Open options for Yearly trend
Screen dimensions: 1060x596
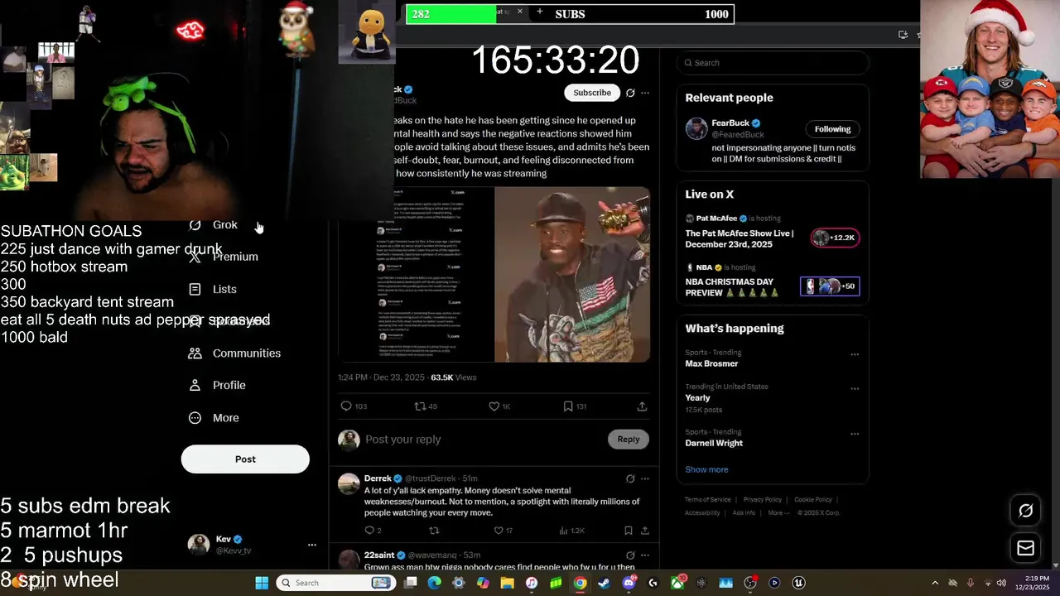[855, 388]
